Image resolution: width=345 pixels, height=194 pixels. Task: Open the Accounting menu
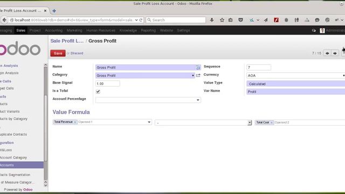[54, 31]
